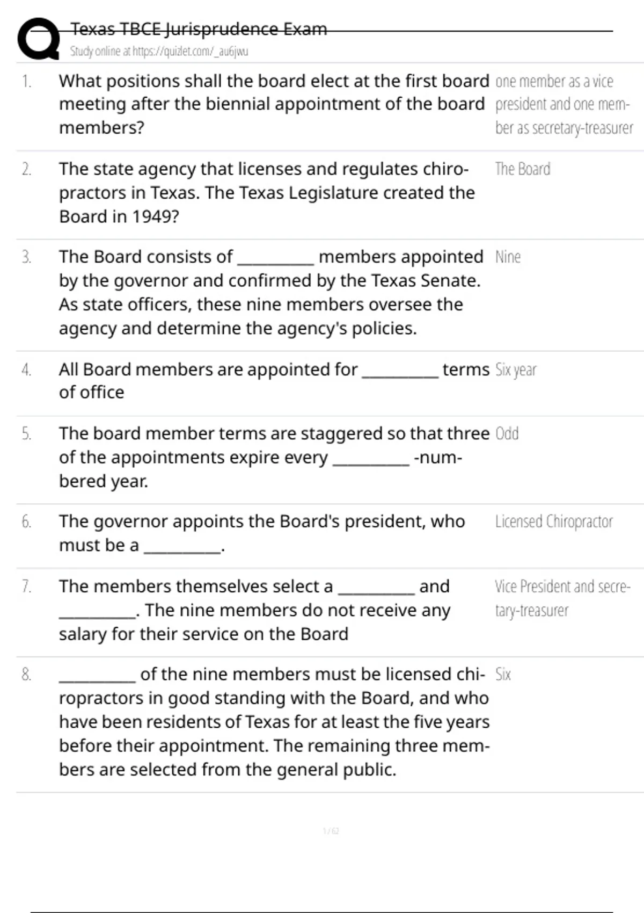Click the answer 'Nine'

point(508,257)
